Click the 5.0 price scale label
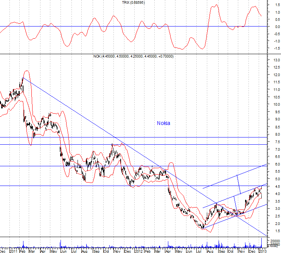 [x=278, y=179]
